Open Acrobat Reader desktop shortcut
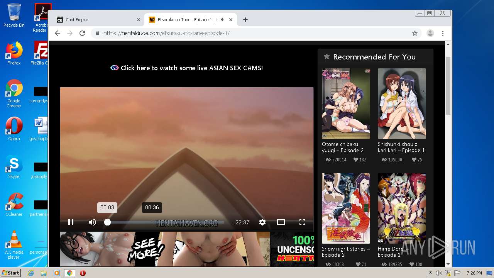 (x=41, y=18)
